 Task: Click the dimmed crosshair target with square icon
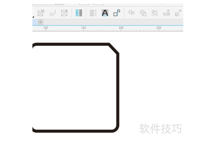(143, 13)
